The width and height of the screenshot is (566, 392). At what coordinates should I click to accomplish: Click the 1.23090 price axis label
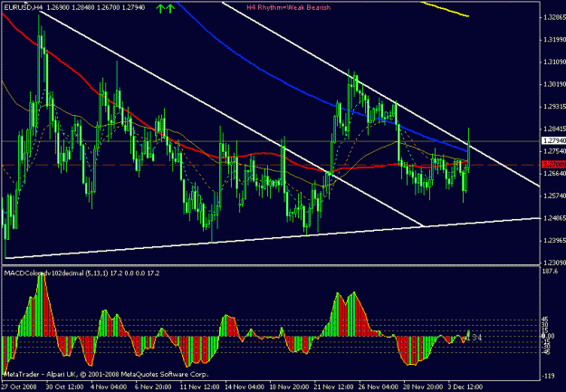tap(554, 263)
